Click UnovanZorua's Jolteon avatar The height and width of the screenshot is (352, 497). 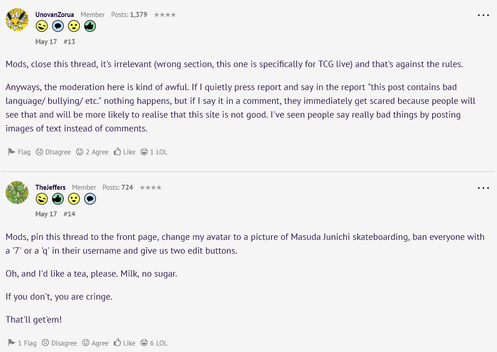17,20
